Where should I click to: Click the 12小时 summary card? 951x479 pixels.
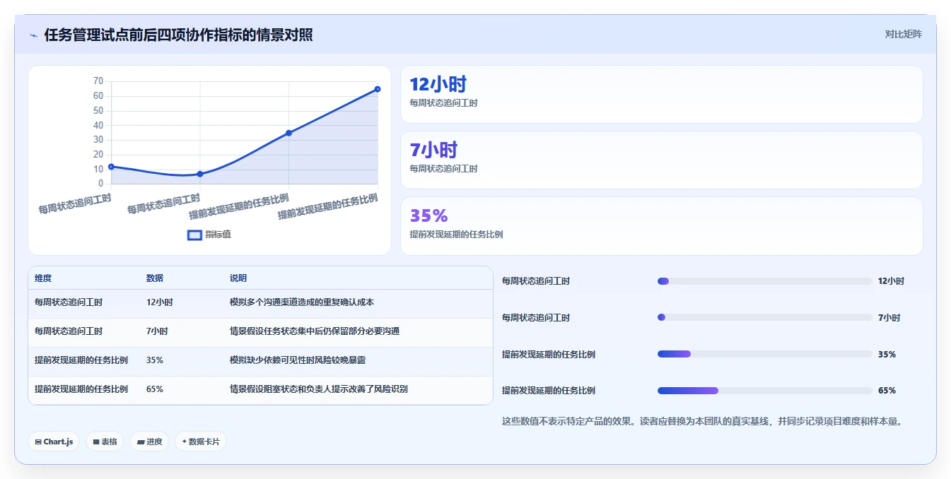click(x=661, y=95)
